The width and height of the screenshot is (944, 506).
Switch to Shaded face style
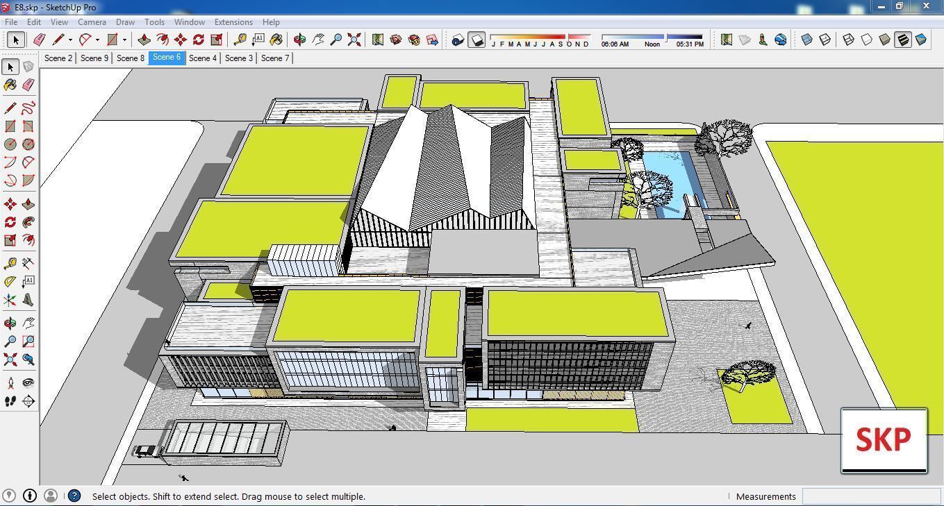[x=885, y=40]
